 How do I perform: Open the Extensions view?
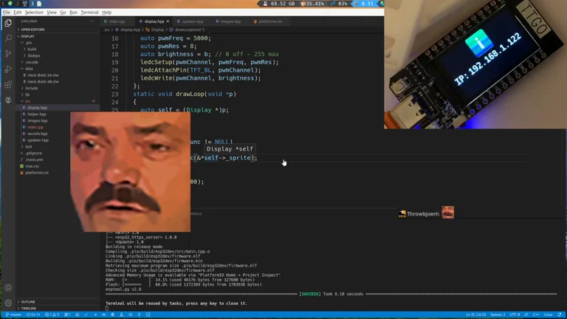coord(8,85)
